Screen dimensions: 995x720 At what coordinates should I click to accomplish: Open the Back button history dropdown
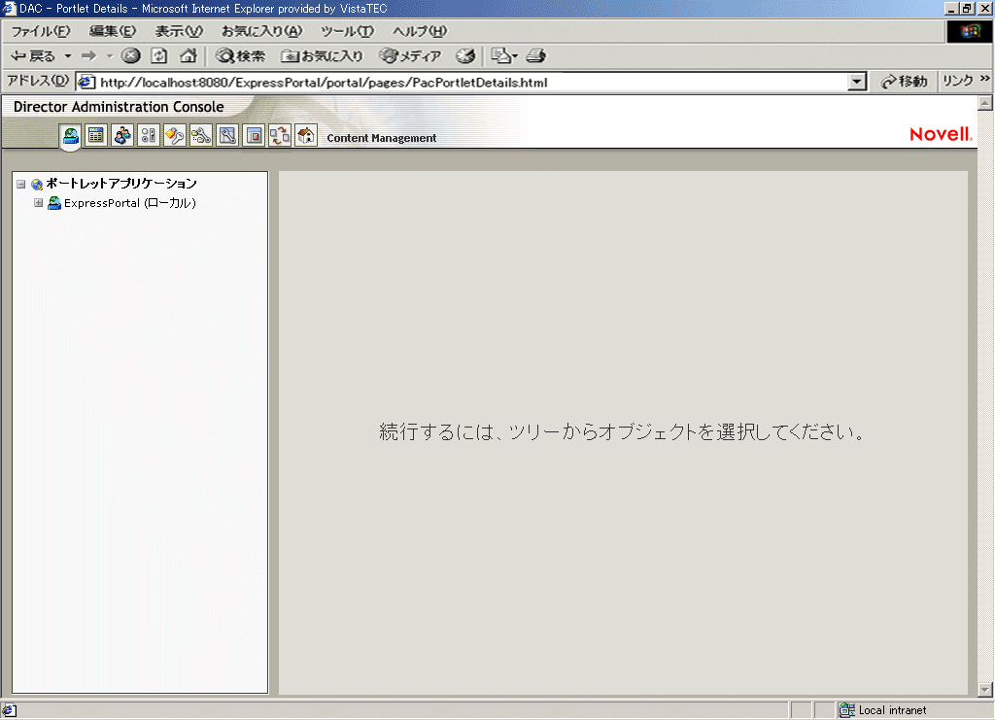pos(68,55)
